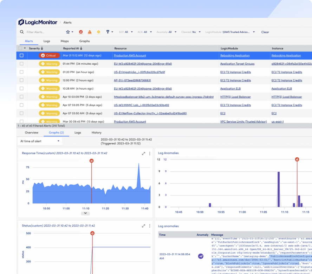Click Reported At sort arrow
Viewport: 312px width, 274px height.
click(x=81, y=48)
